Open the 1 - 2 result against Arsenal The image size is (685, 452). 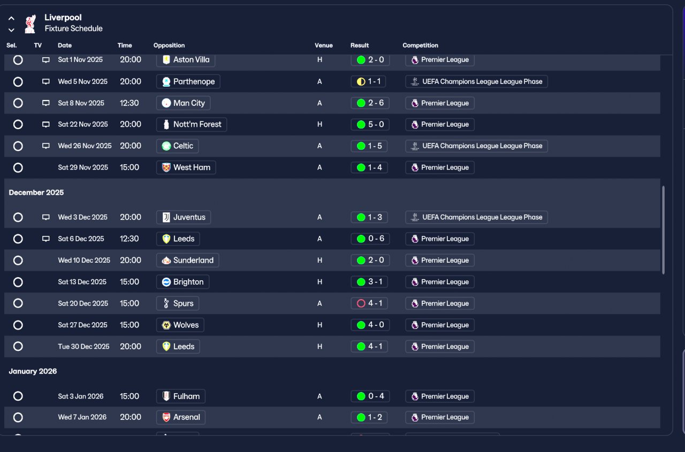pos(370,417)
